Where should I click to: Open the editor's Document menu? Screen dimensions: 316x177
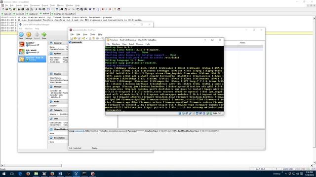pos(35,5)
